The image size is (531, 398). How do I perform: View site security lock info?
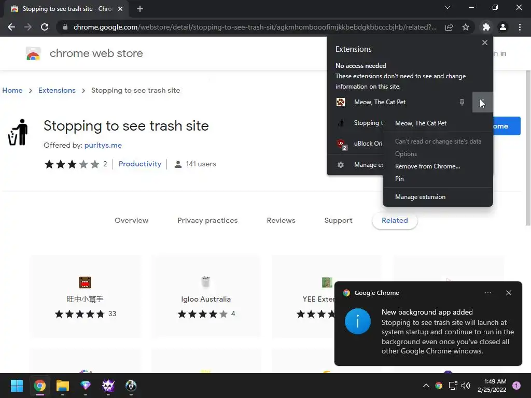coord(65,27)
